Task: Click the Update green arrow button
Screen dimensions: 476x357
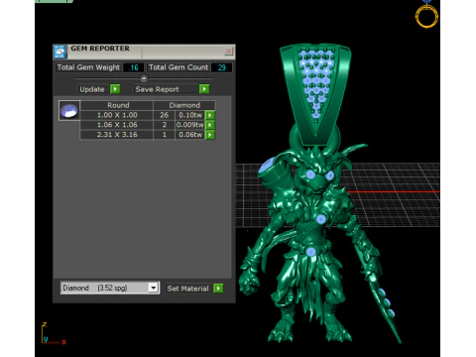Action: coord(115,89)
